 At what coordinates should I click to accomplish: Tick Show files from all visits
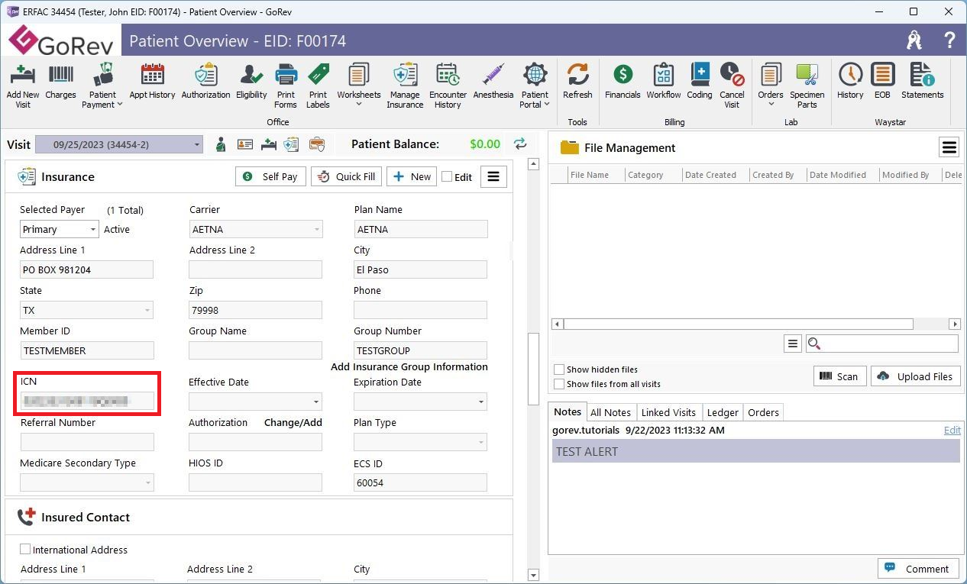(x=560, y=384)
